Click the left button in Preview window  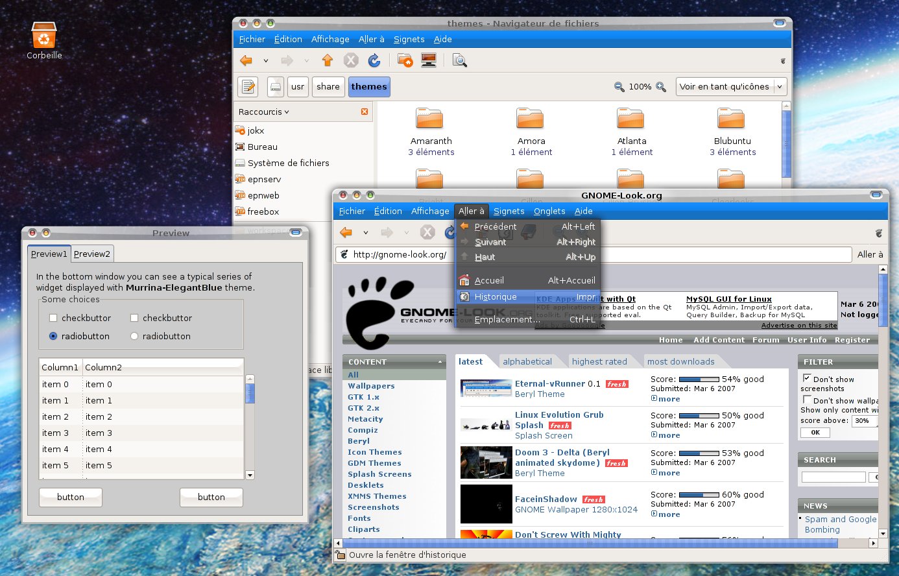pos(71,498)
